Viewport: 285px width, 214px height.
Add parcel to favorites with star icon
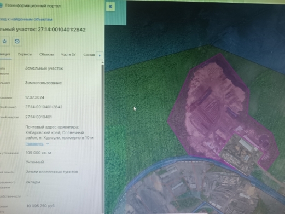click(4, 42)
